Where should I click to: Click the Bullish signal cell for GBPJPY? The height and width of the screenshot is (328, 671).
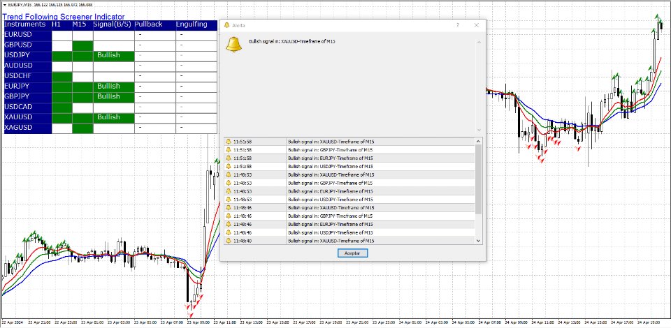coord(114,97)
